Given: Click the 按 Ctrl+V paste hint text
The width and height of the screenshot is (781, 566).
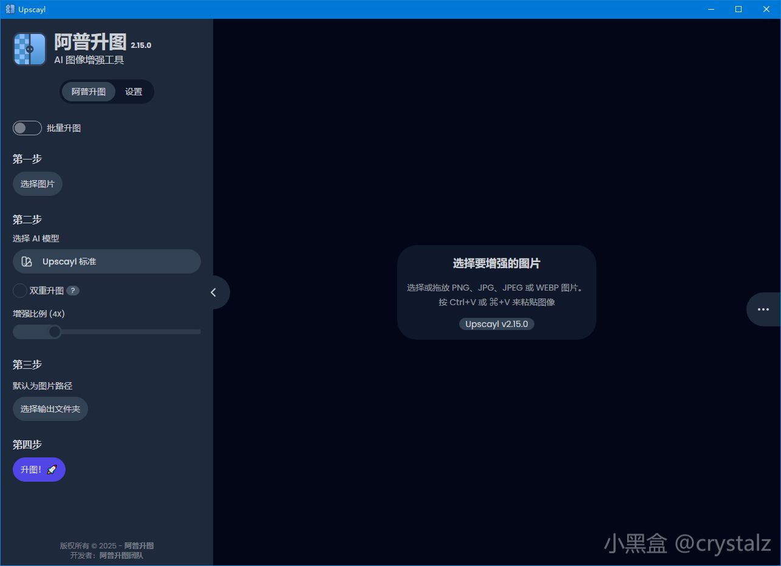Looking at the screenshot, I should [x=497, y=302].
